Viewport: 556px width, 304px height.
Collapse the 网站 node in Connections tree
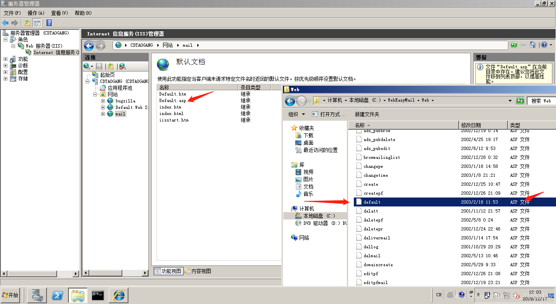[x=95, y=94]
